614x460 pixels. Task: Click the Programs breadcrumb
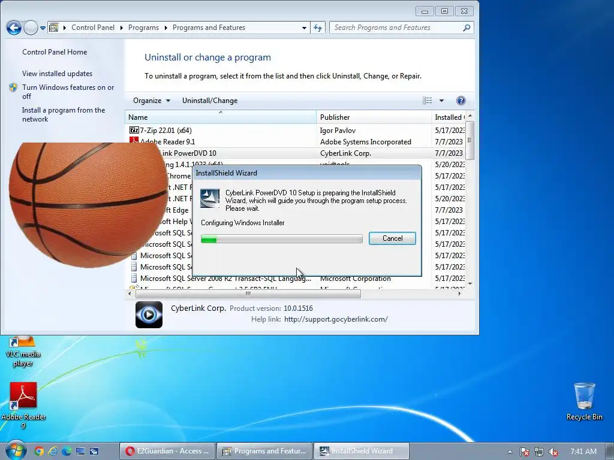[143, 28]
